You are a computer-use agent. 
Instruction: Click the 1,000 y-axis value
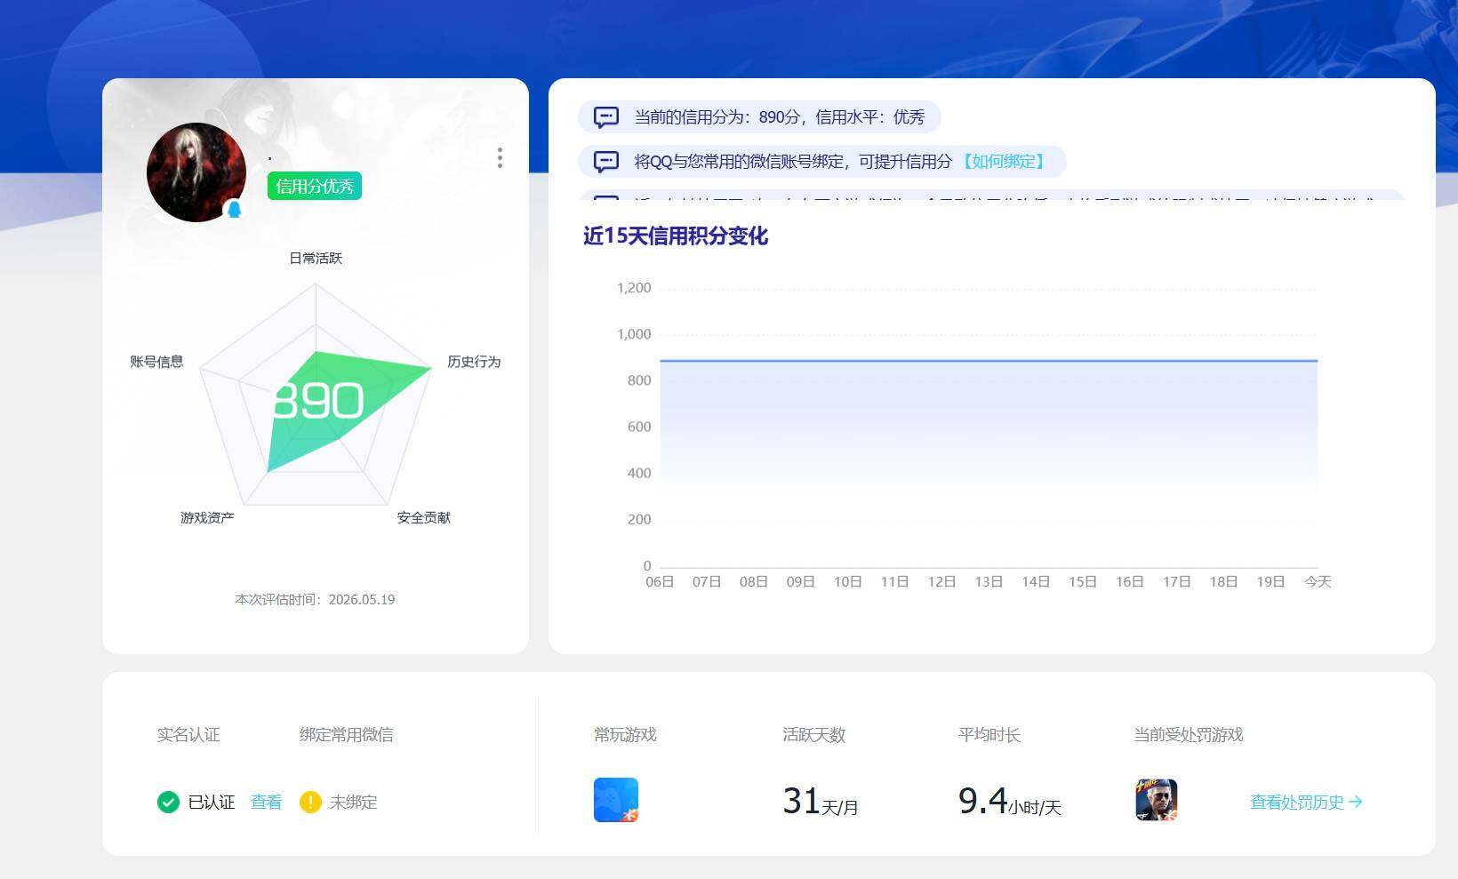pos(634,334)
